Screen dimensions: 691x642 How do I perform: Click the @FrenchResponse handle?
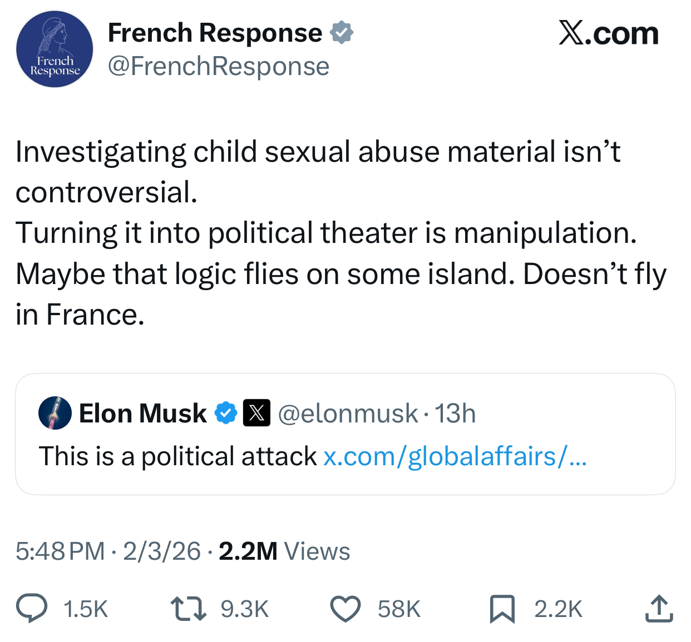[x=218, y=67]
